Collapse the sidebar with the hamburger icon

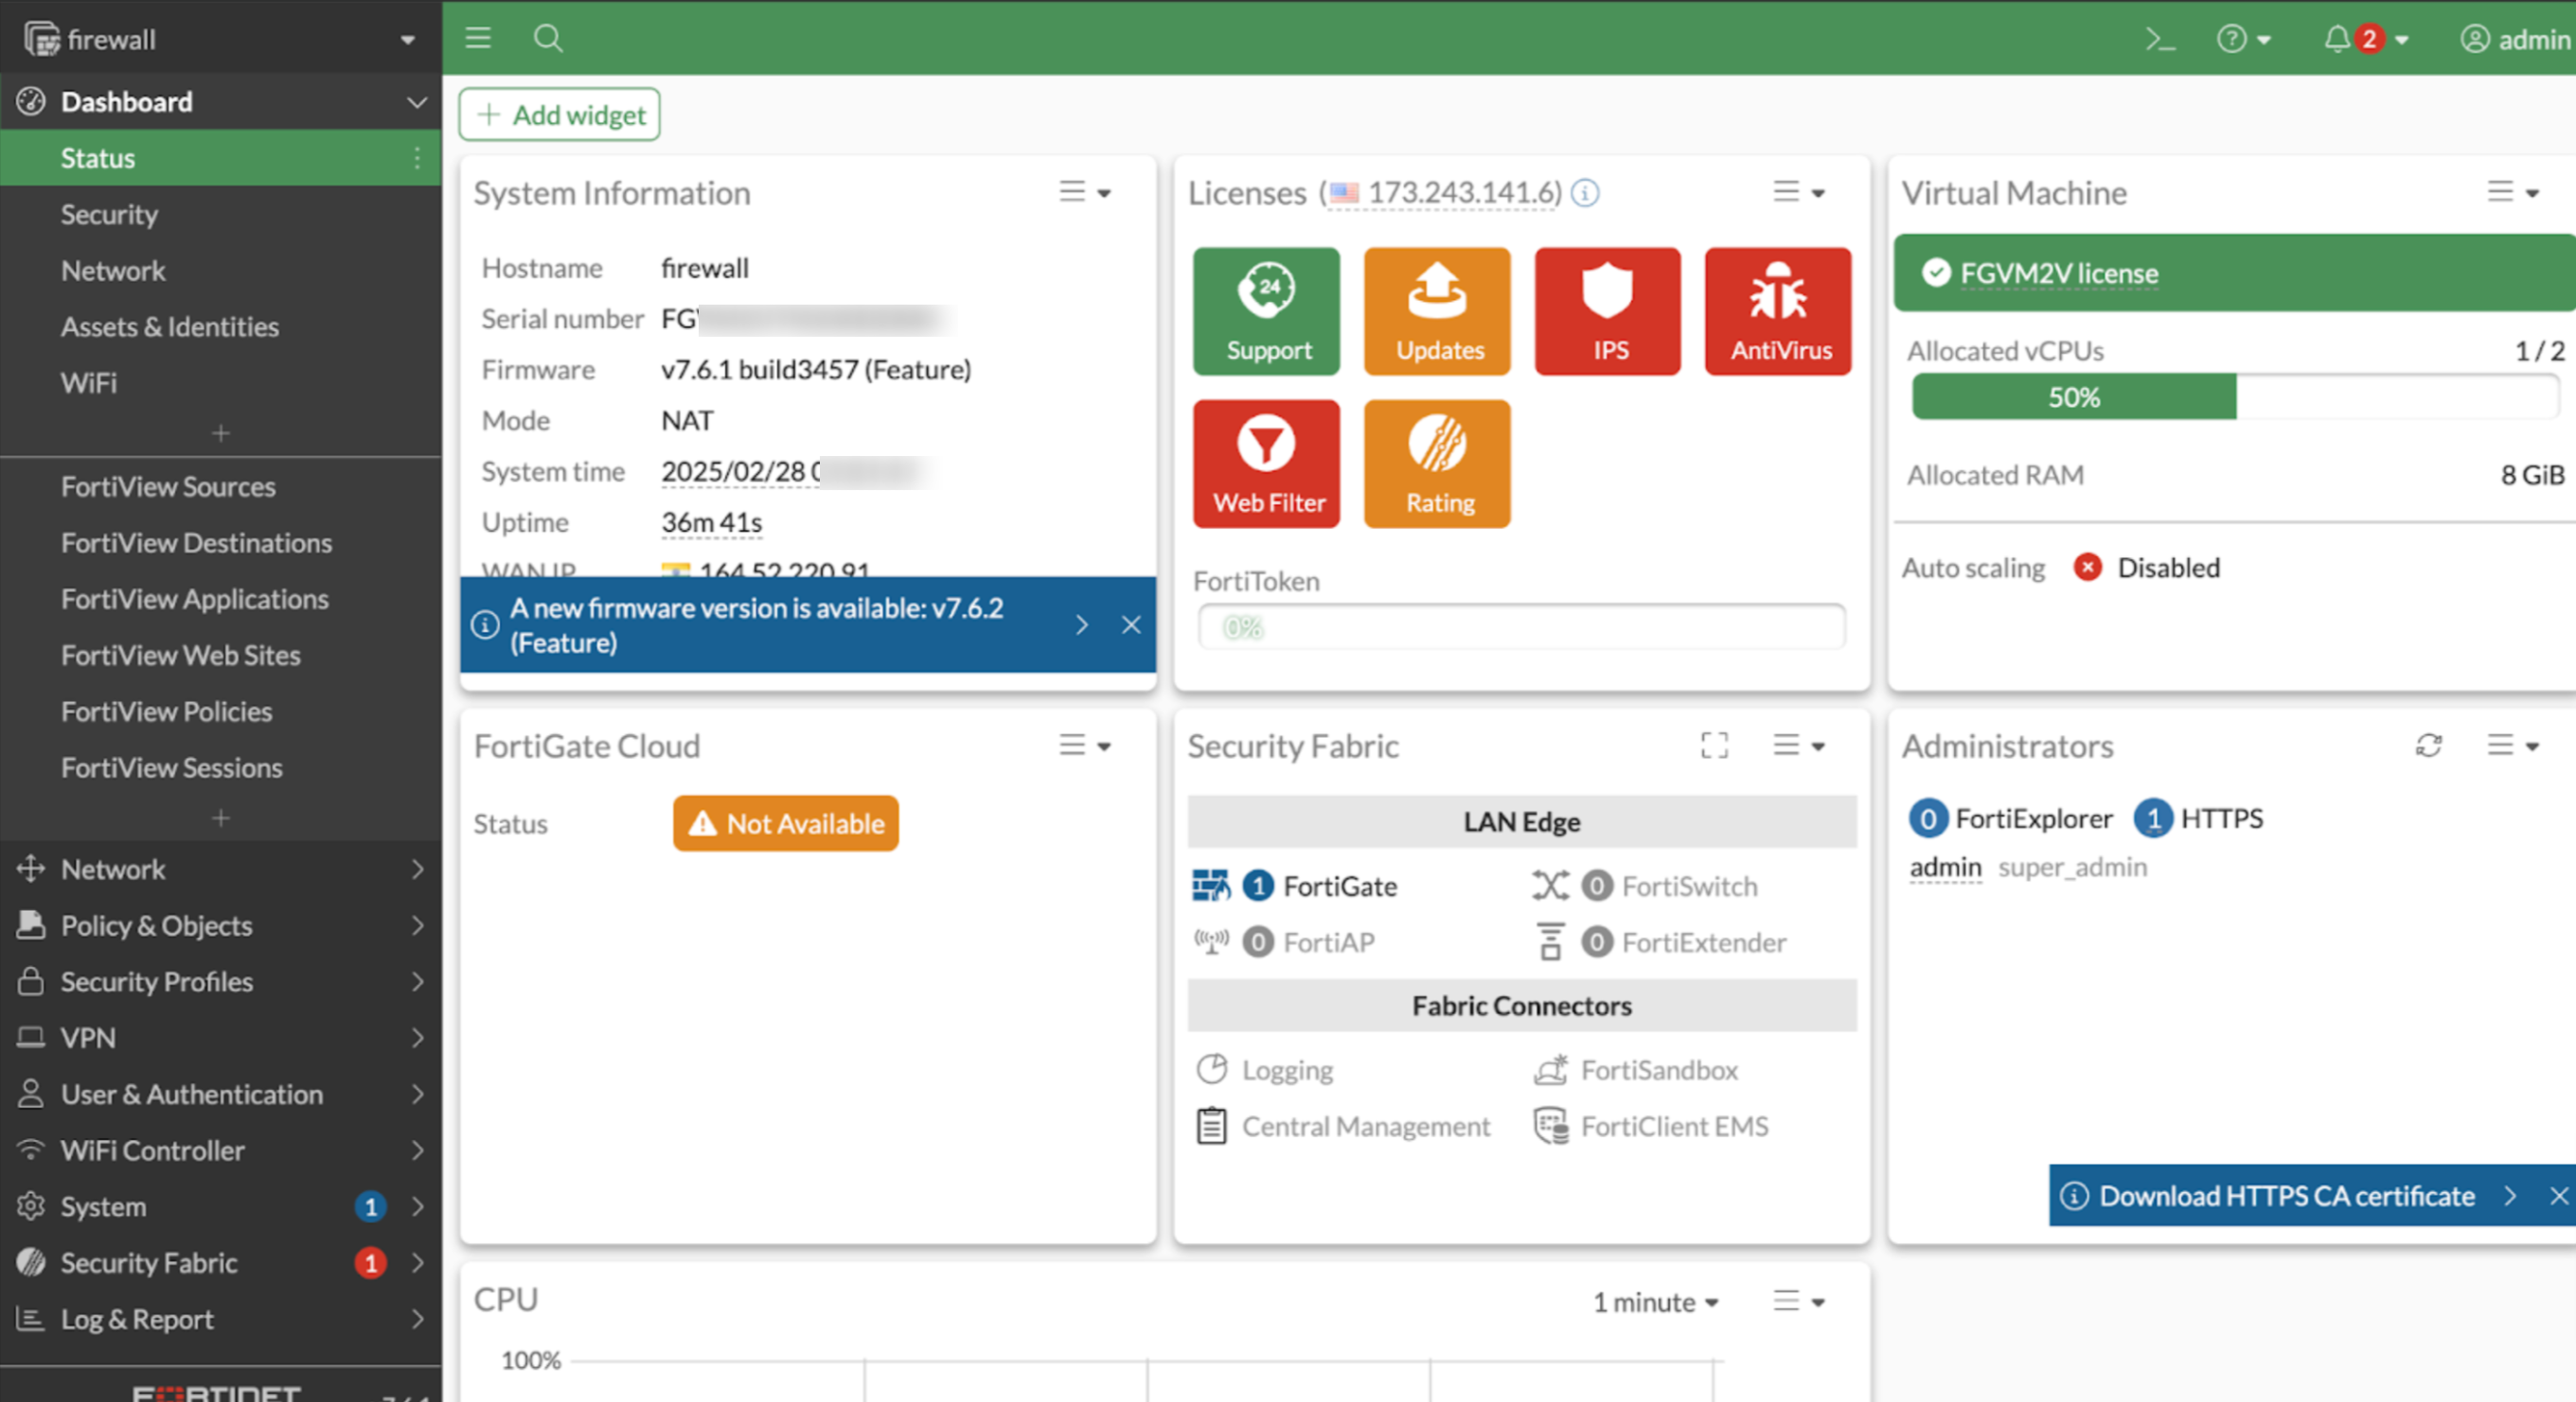coord(478,39)
